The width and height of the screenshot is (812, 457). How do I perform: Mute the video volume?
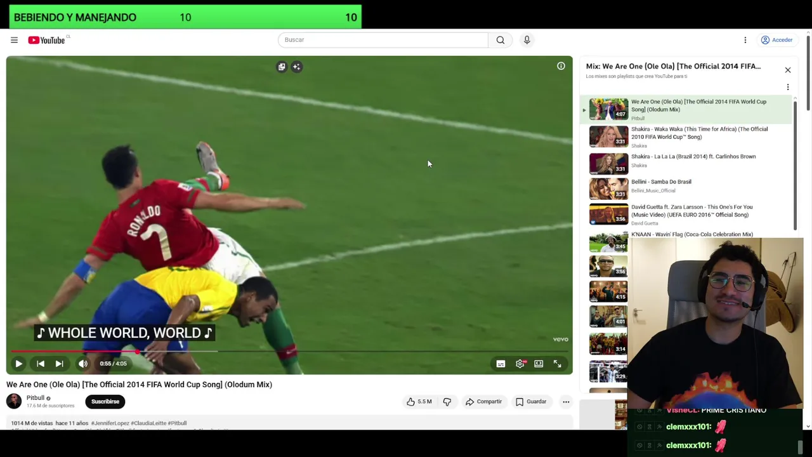tap(83, 364)
